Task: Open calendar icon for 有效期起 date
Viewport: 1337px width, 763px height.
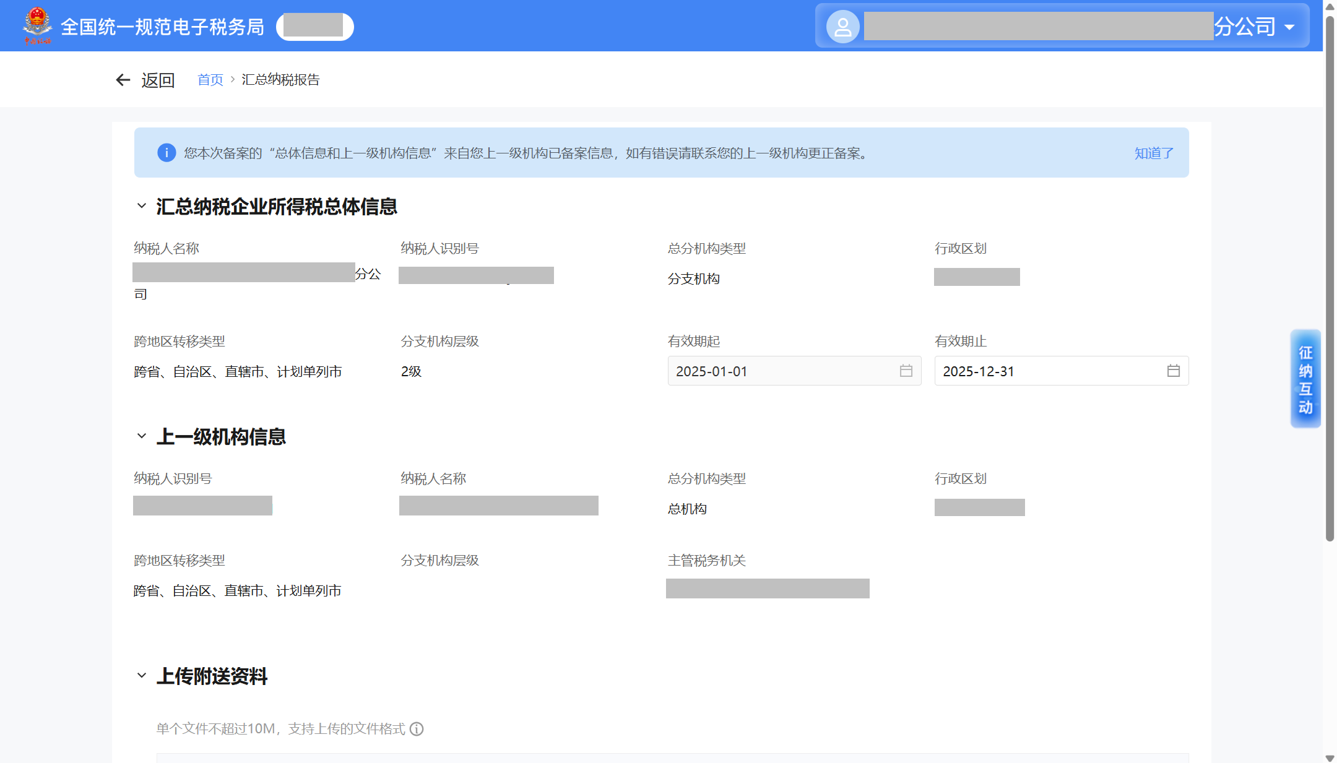Action: pos(906,371)
